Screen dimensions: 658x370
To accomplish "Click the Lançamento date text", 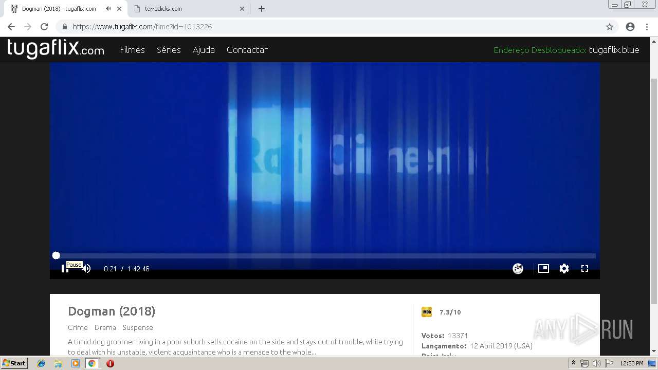I will click(x=477, y=346).
